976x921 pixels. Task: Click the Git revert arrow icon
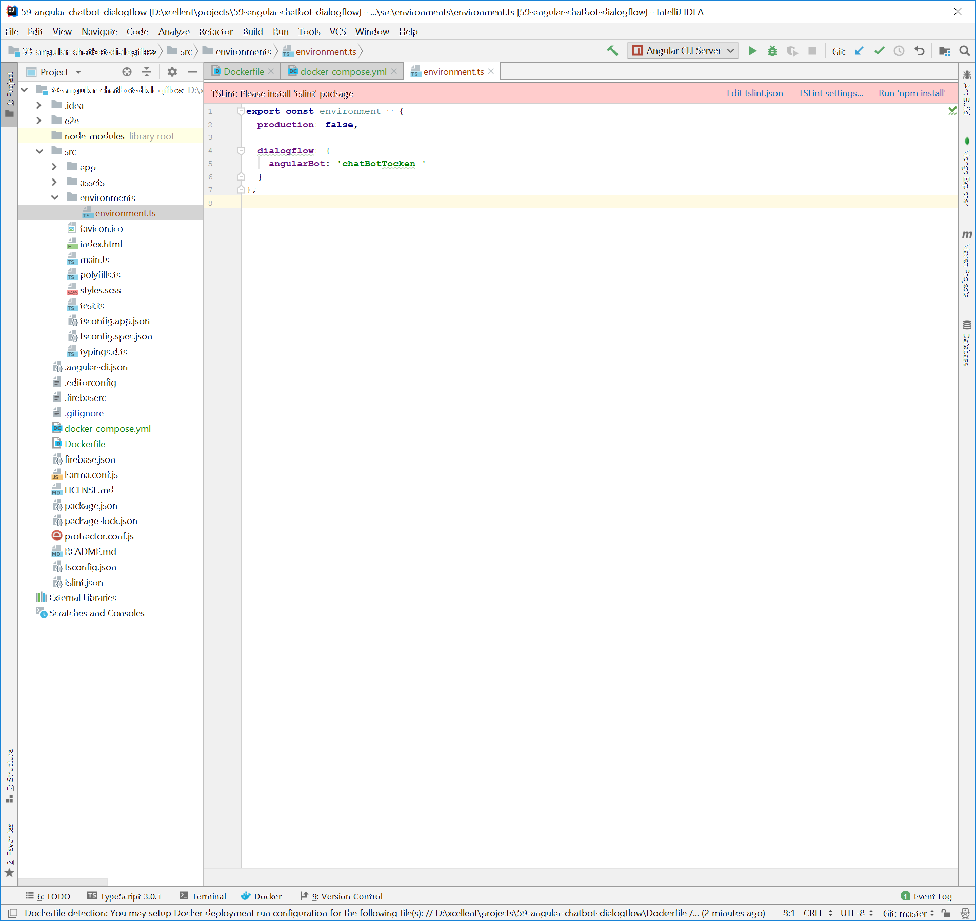(919, 51)
